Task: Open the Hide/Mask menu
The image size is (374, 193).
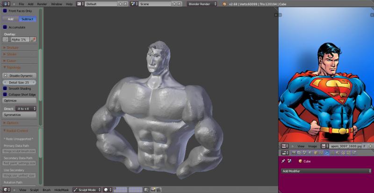Action: (x=61, y=190)
